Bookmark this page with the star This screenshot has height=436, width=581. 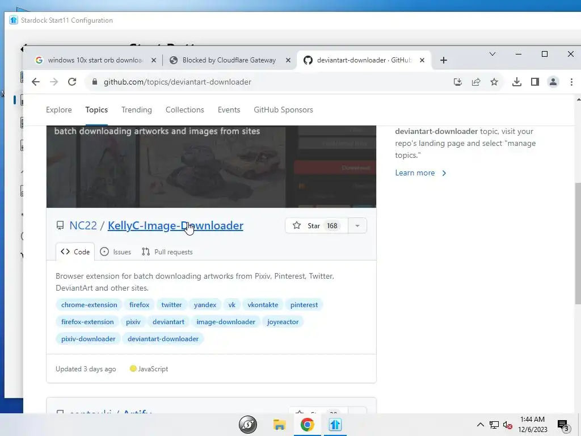[x=494, y=82]
